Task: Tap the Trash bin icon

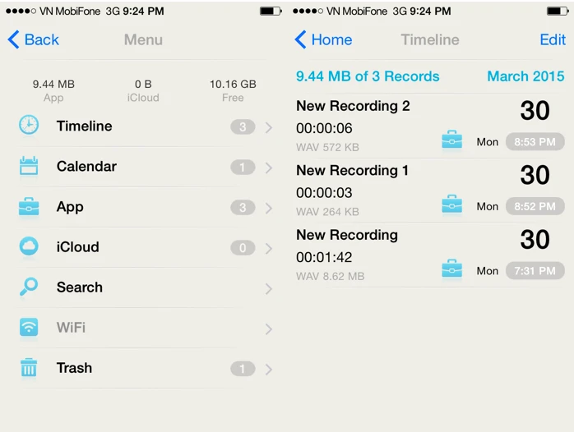Action: pos(29,368)
